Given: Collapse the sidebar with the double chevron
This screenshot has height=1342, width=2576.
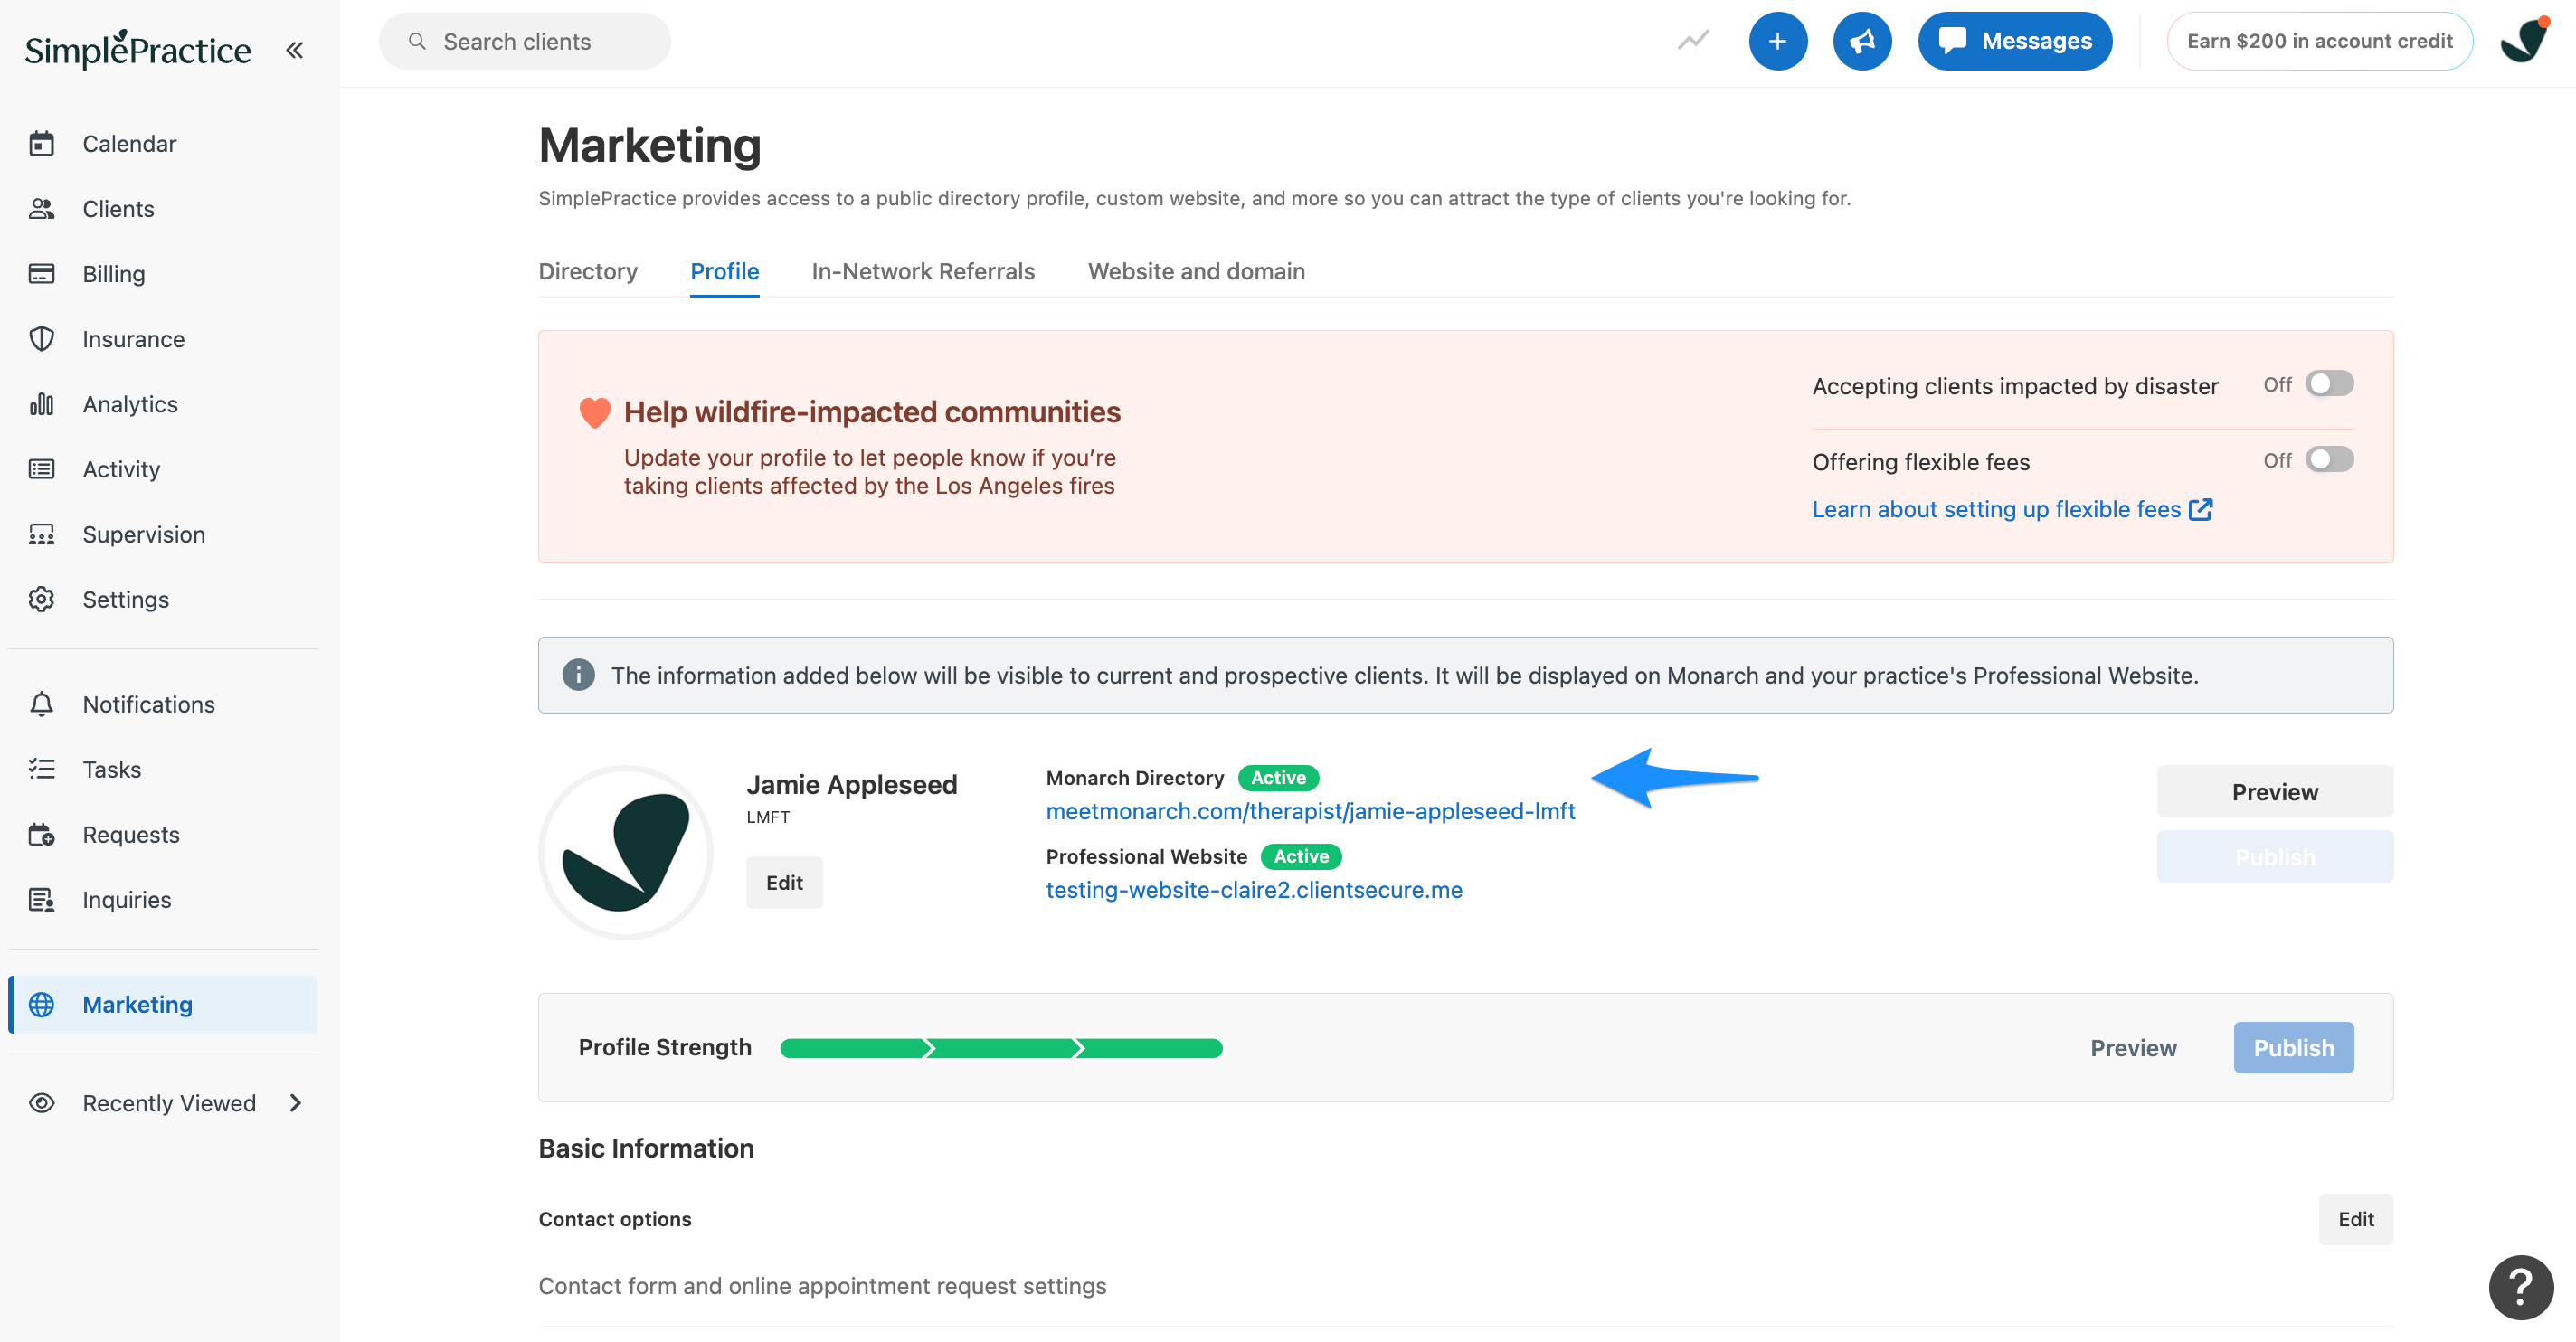Looking at the screenshot, I should [294, 49].
